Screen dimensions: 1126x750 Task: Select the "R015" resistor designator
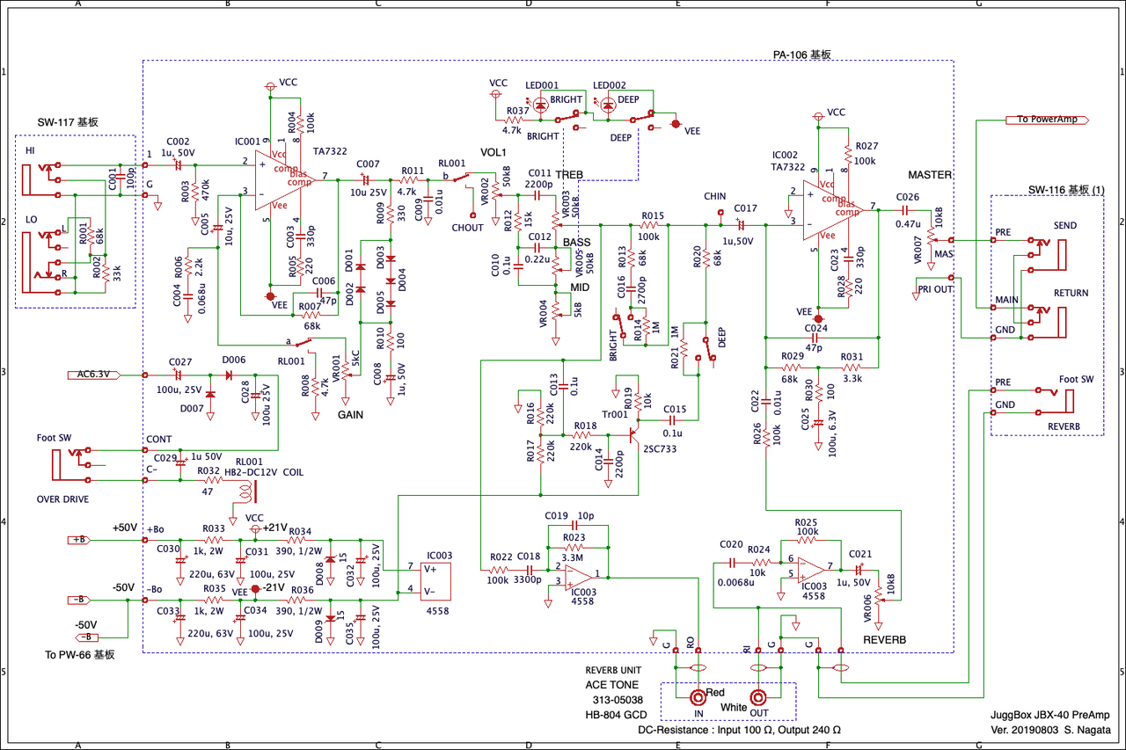click(x=653, y=215)
